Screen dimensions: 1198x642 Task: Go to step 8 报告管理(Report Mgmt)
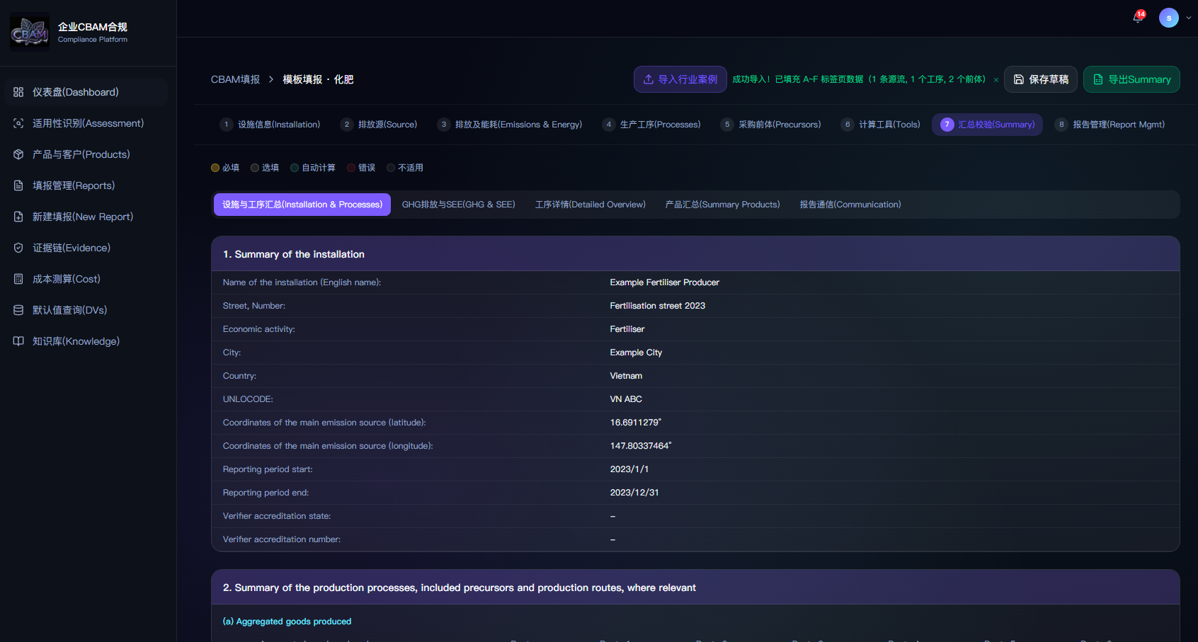click(1109, 125)
